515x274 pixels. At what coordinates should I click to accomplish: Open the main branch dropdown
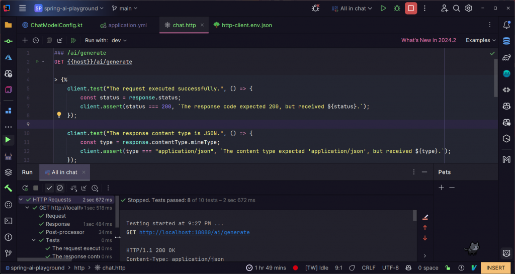[125, 8]
